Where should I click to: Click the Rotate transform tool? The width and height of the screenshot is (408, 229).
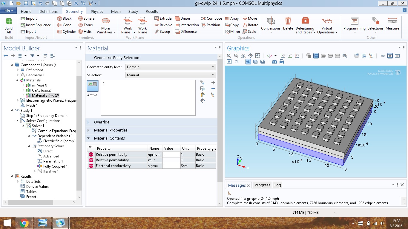tap(250, 25)
